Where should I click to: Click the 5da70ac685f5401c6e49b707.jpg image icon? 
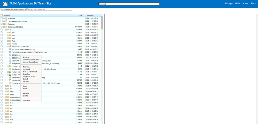[x=10, y=49]
